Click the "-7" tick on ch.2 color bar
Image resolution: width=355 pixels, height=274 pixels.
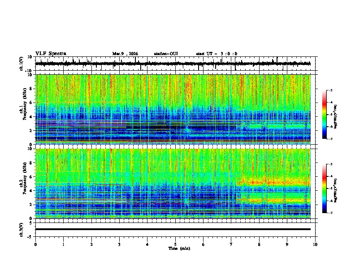tap(331, 213)
